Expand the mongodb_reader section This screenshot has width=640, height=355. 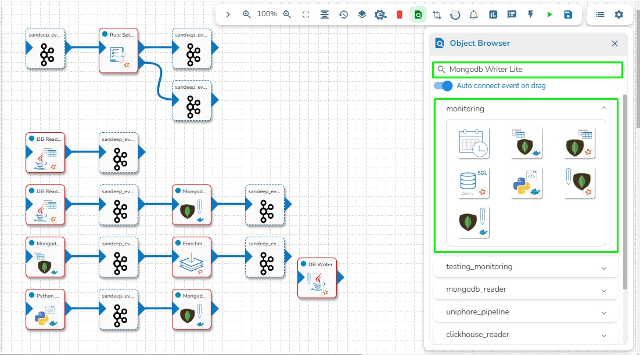pos(604,289)
